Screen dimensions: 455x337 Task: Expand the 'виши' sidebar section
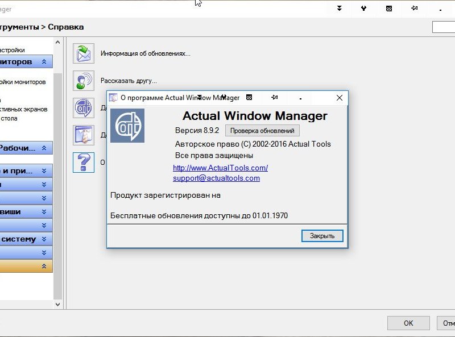(44, 212)
